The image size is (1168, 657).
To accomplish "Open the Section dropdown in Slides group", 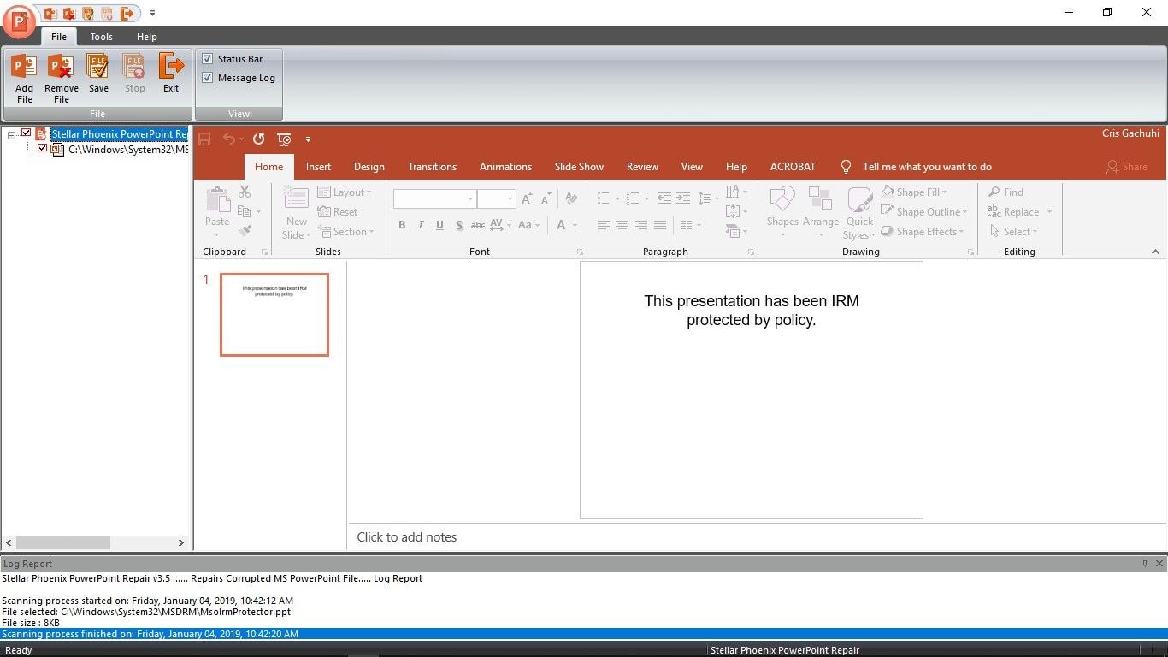I will click(x=346, y=232).
